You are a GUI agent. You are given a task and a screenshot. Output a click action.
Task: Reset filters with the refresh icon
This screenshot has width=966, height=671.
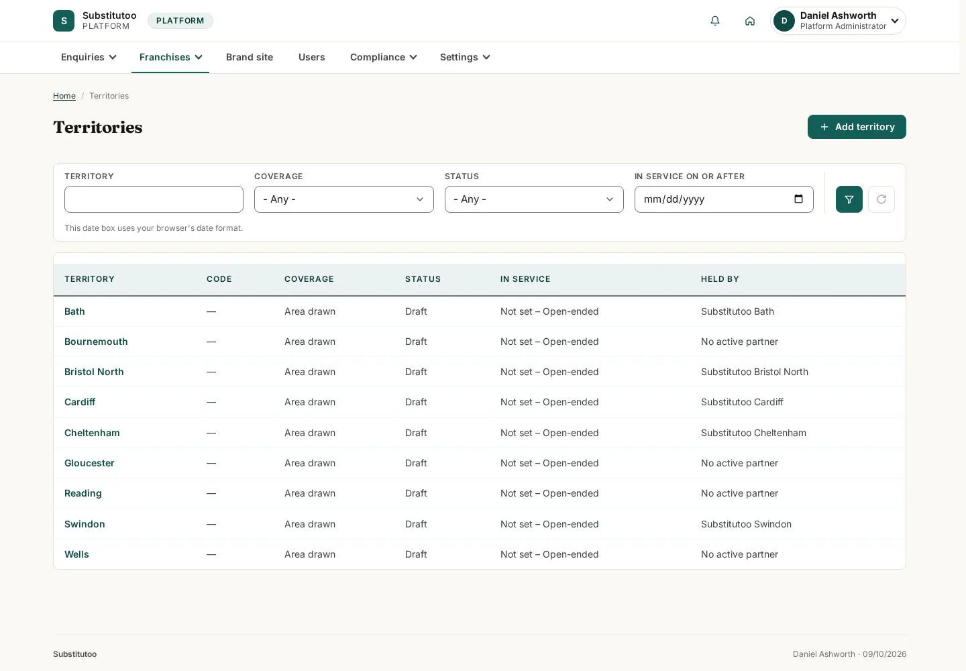tap(881, 199)
